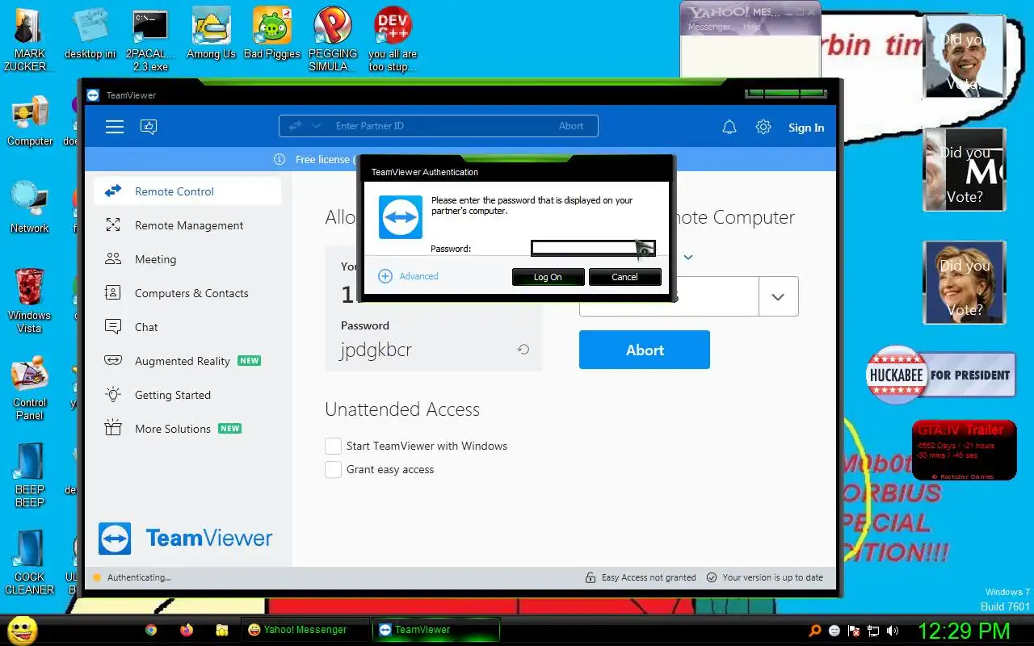
Task: Open the Dev-C++ desktop shortcut
Action: 393,40
